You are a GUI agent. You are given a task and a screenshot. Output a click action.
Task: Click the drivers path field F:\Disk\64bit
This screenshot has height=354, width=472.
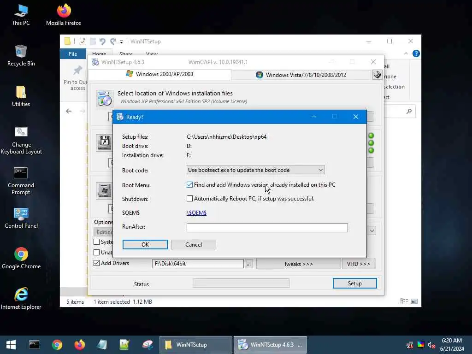coord(198,264)
